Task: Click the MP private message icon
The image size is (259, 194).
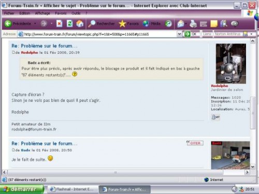Action: coord(215,117)
